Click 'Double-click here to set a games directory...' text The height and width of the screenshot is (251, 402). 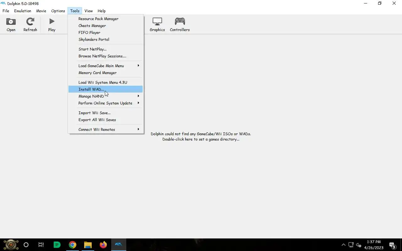(201, 139)
